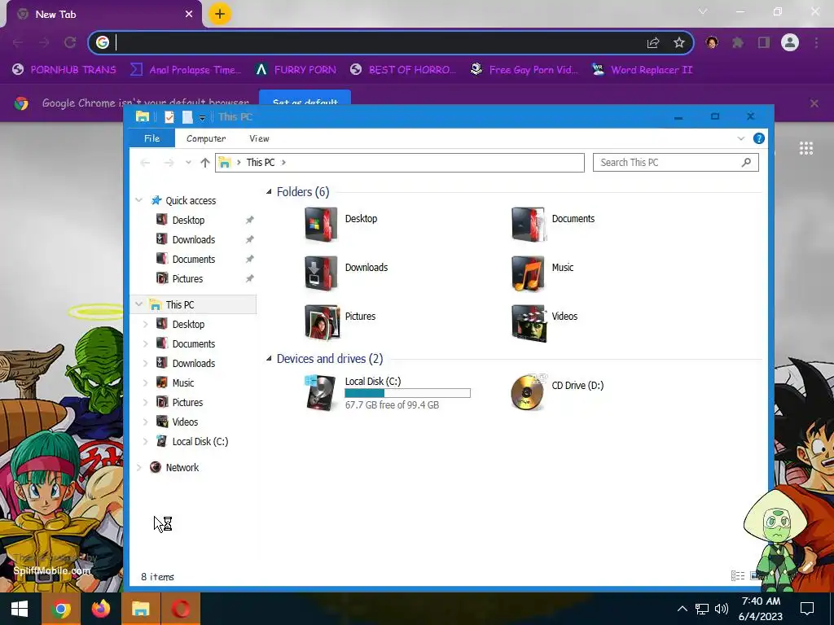Open Opera from the taskbar
The width and height of the screenshot is (834, 625).
pyautogui.click(x=180, y=609)
